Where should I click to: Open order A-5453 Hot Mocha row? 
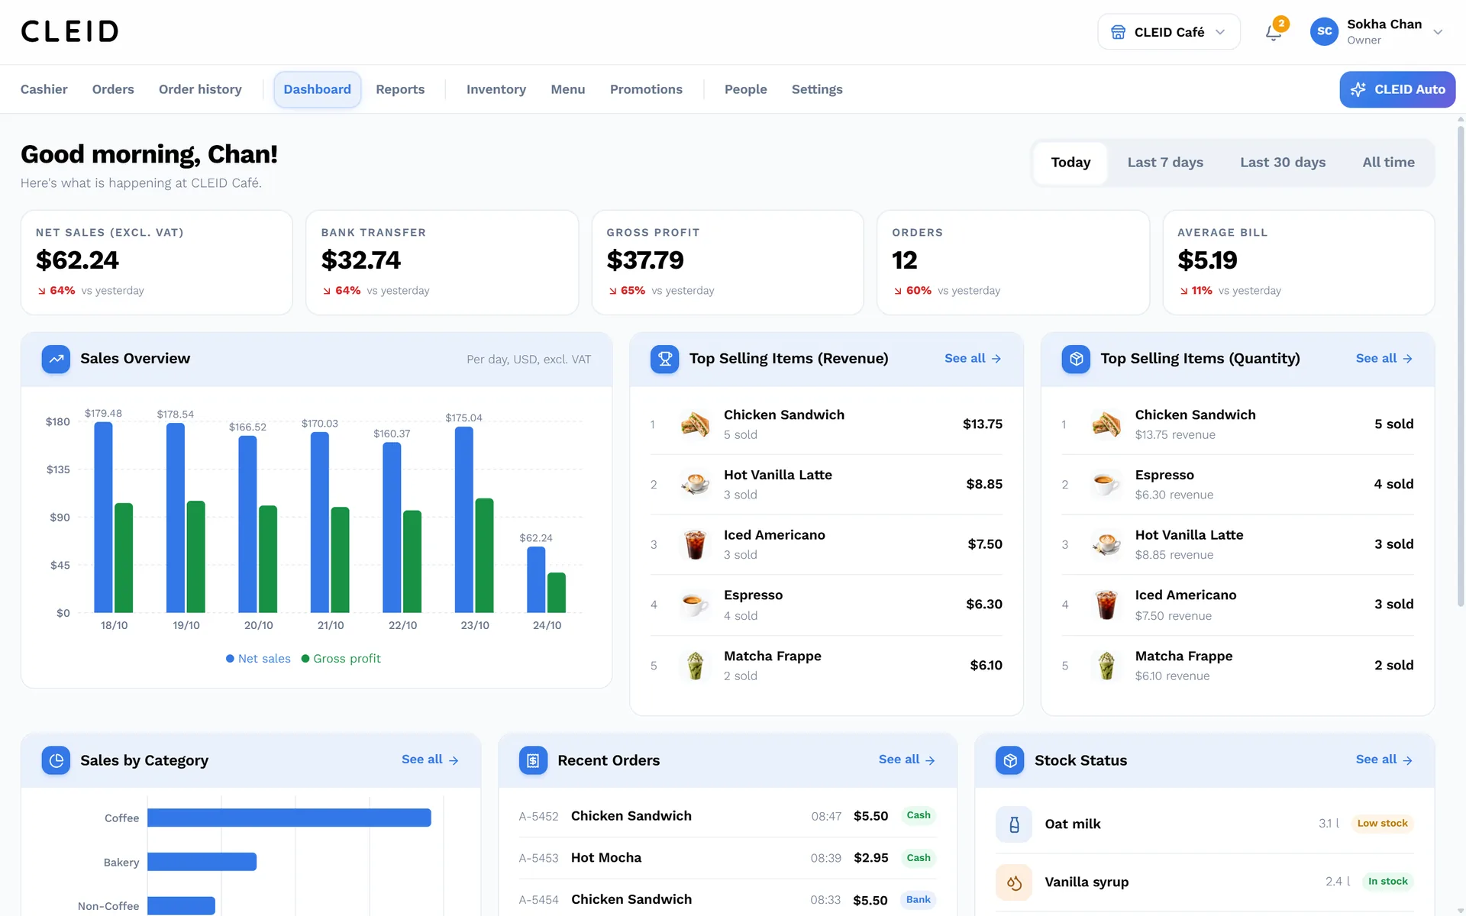coord(728,858)
